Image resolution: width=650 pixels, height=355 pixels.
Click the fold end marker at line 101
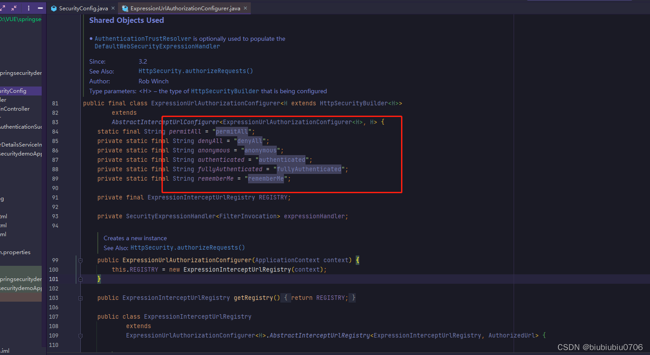click(80, 279)
